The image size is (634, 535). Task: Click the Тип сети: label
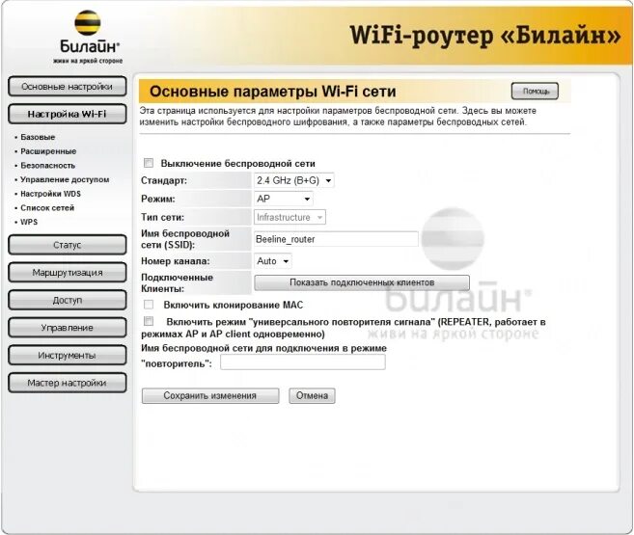coord(162,217)
